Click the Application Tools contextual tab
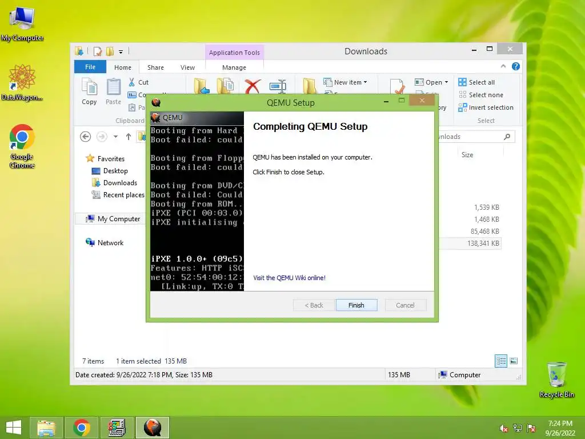 click(x=234, y=53)
